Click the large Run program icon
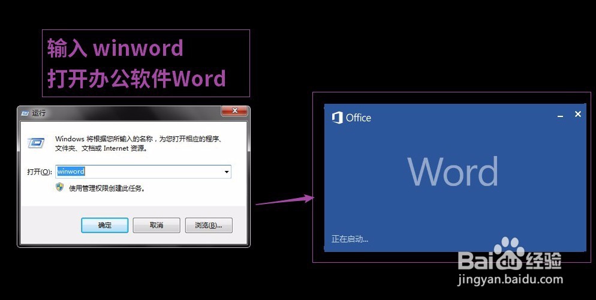Viewport: 596px width, 300px height. (x=36, y=143)
